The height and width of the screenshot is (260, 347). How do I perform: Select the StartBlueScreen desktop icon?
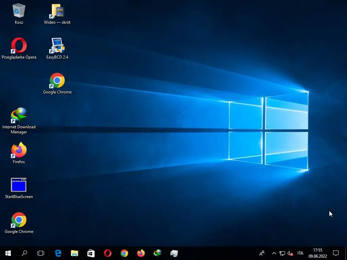click(x=19, y=188)
